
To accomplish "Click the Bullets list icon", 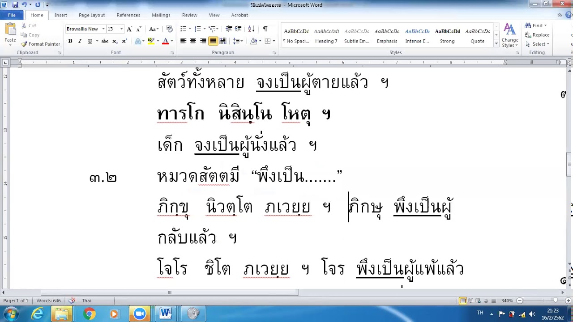I will tap(183, 29).
